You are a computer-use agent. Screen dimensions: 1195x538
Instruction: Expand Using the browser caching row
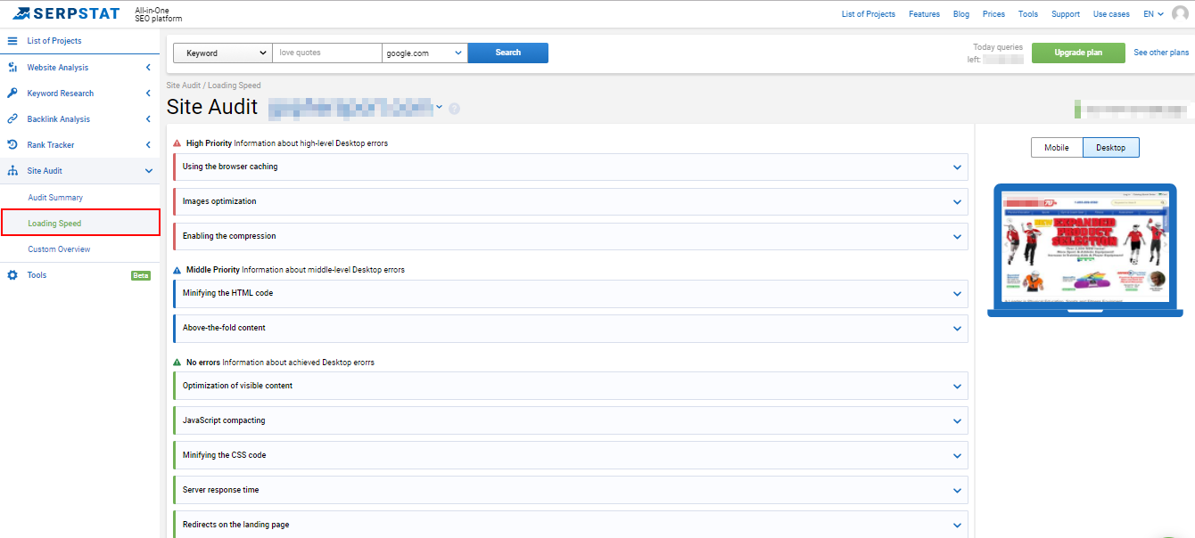[570, 167]
